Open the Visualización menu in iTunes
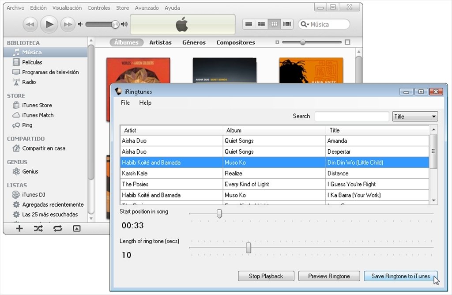452x295 pixels. click(67, 8)
